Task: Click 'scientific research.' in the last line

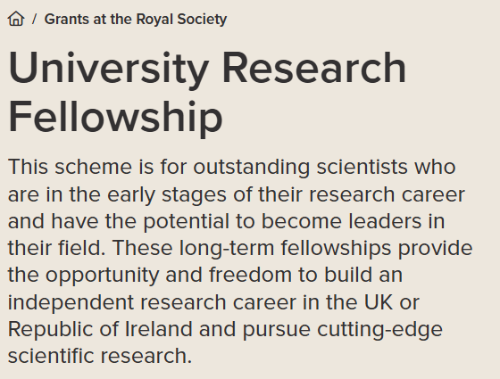Action: [x=100, y=356]
